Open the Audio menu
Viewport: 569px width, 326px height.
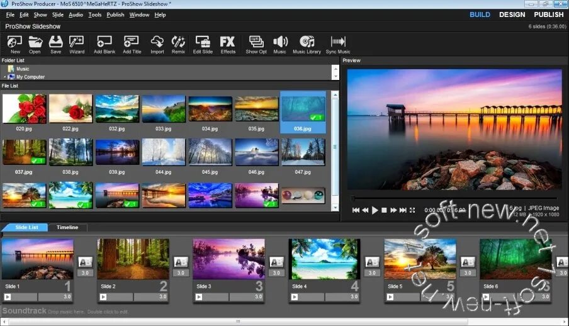[x=76, y=15]
